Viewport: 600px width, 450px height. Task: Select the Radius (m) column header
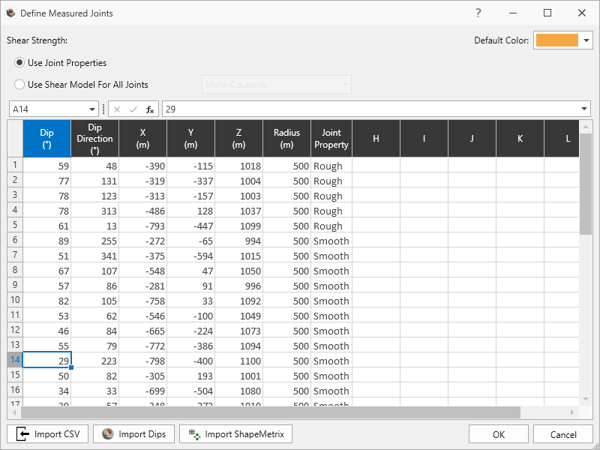point(287,139)
